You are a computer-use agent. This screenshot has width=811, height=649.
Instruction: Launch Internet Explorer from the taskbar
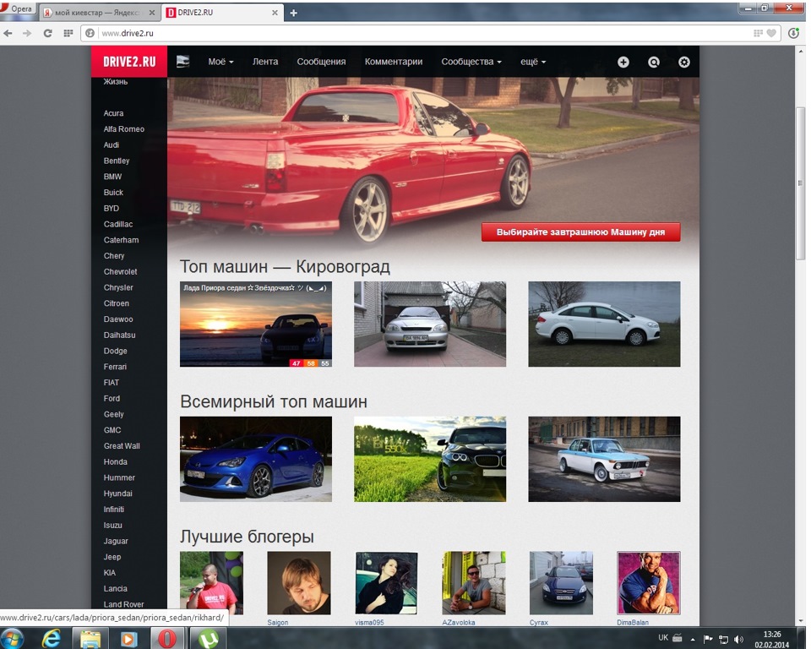click(50, 639)
